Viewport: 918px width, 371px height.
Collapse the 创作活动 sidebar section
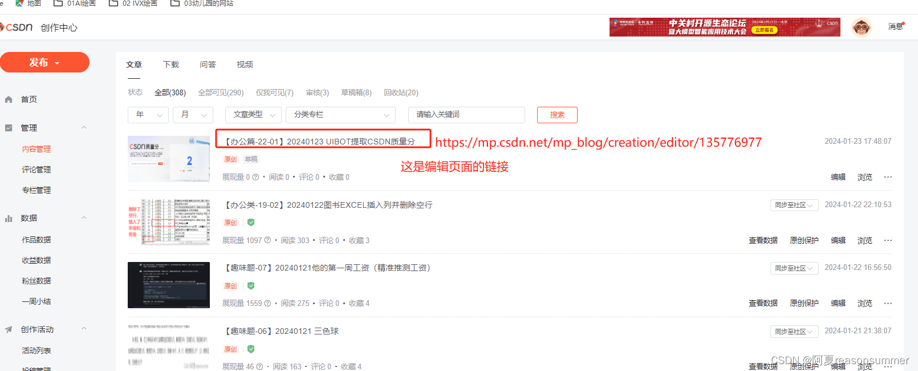pos(84,329)
